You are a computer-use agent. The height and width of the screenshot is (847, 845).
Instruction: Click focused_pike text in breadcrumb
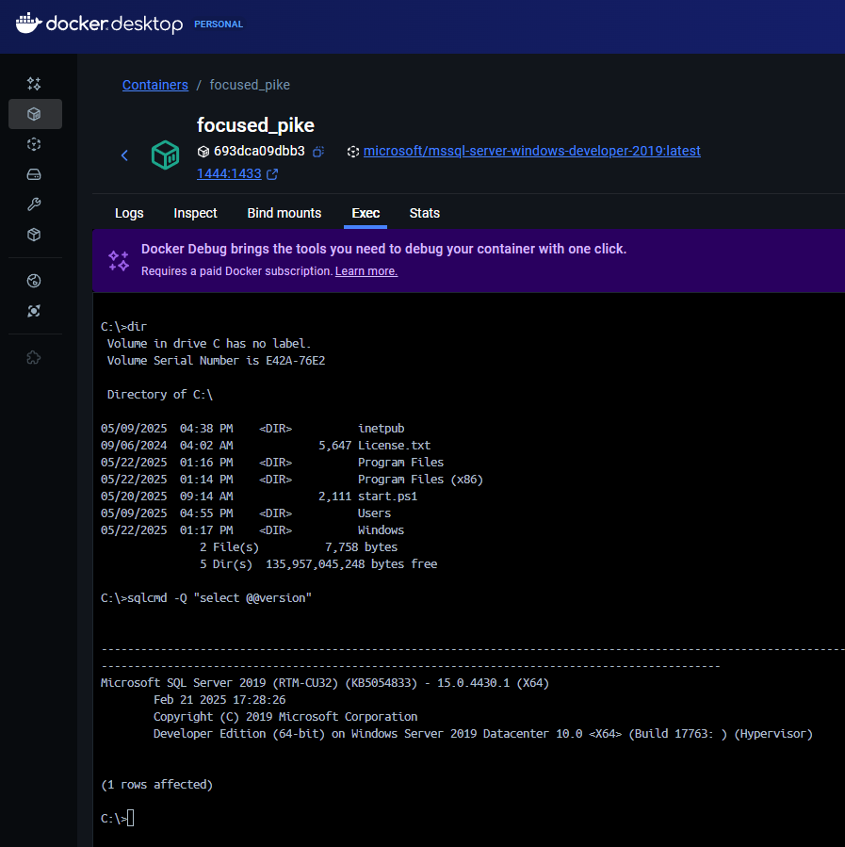coord(250,85)
